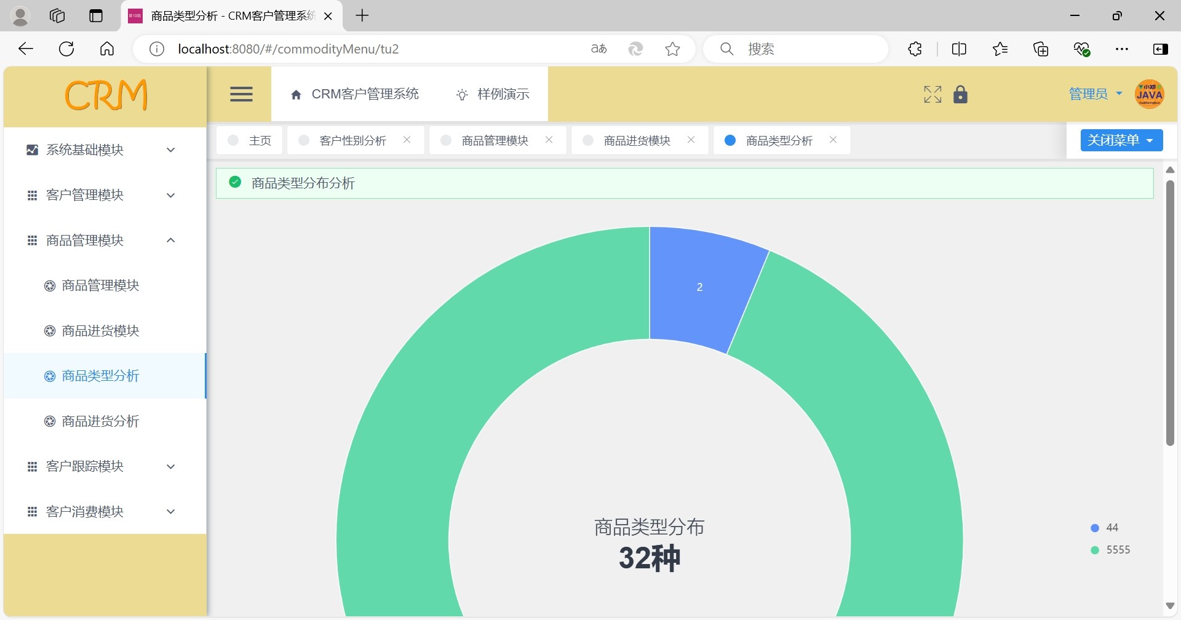Open the 关闭菜单 dropdown button

pyautogui.click(x=1121, y=140)
